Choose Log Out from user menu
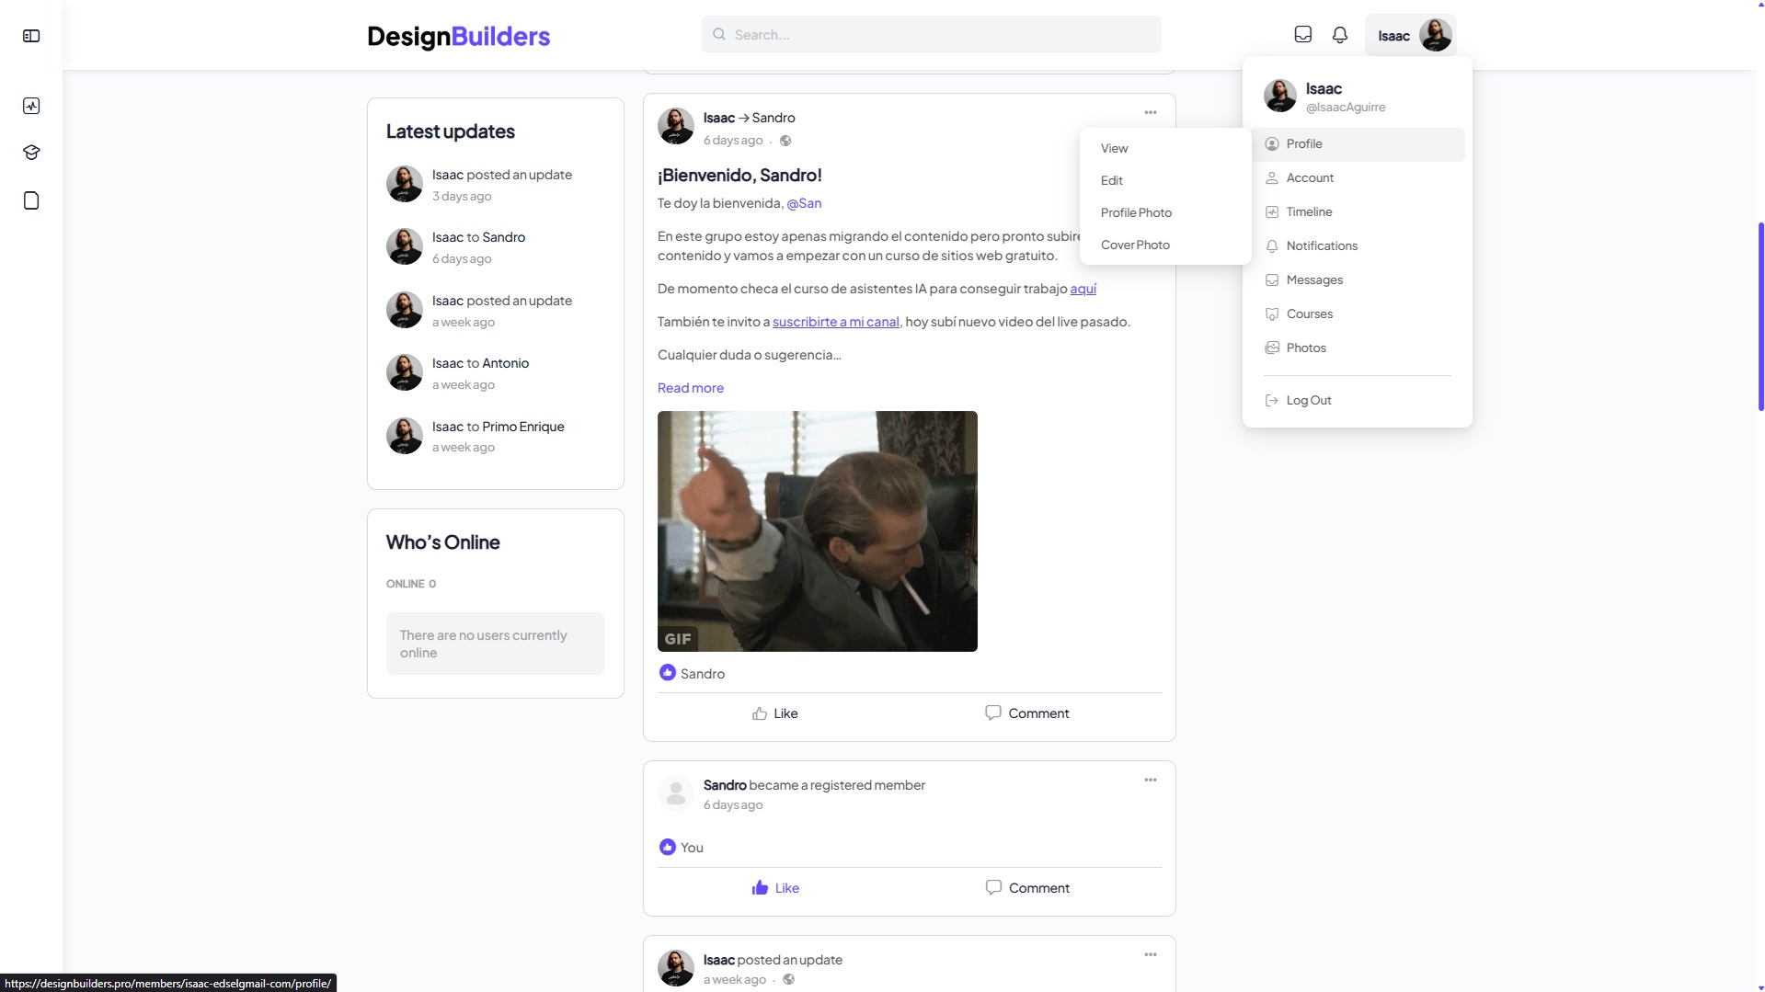The width and height of the screenshot is (1765, 992). tap(1308, 401)
